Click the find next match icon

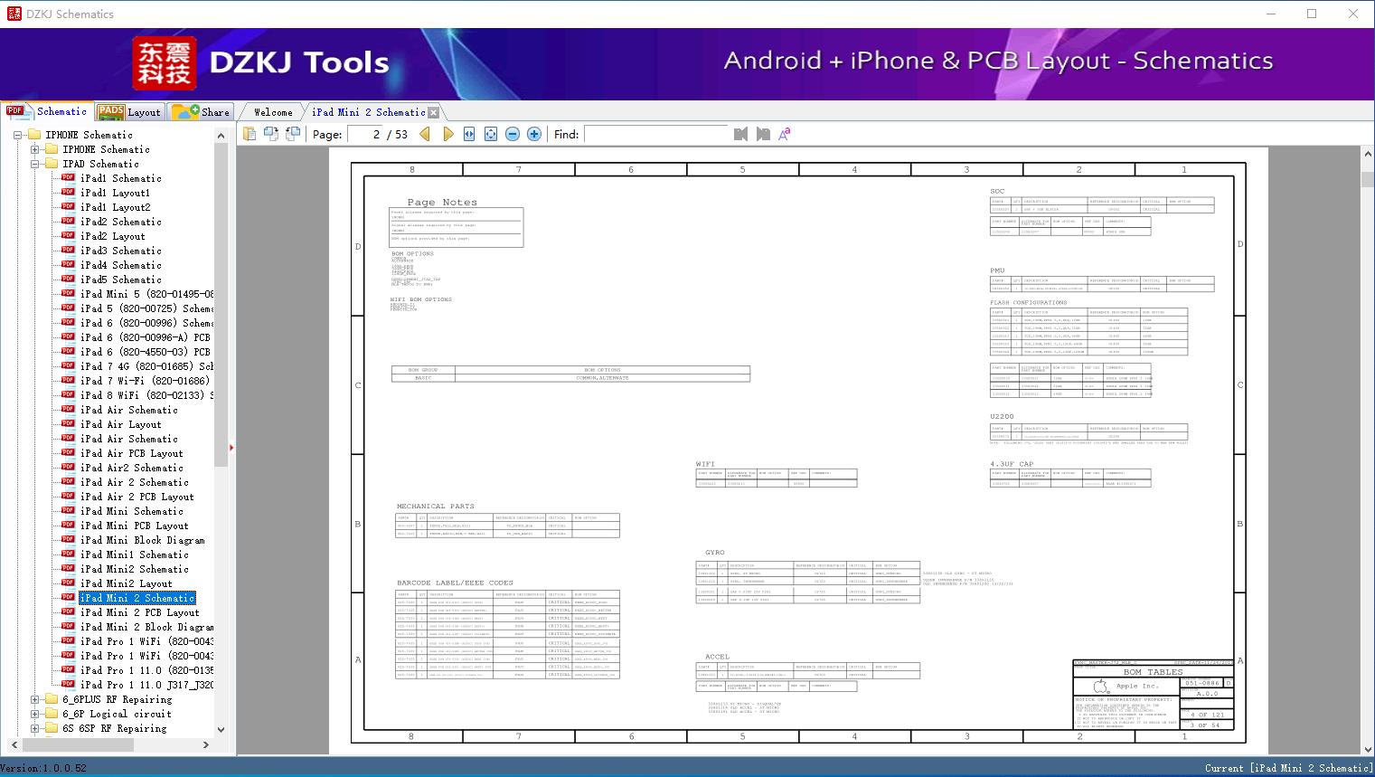[x=763, y=134]
